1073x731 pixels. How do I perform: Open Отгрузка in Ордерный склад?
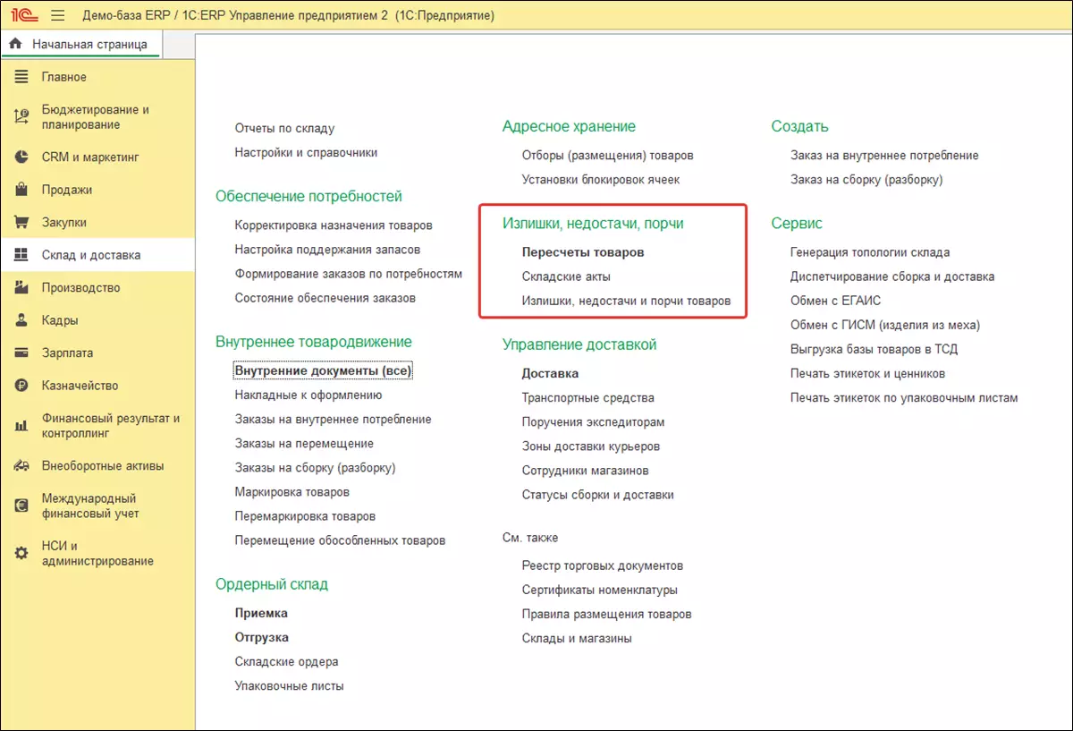tap(262, 638)
